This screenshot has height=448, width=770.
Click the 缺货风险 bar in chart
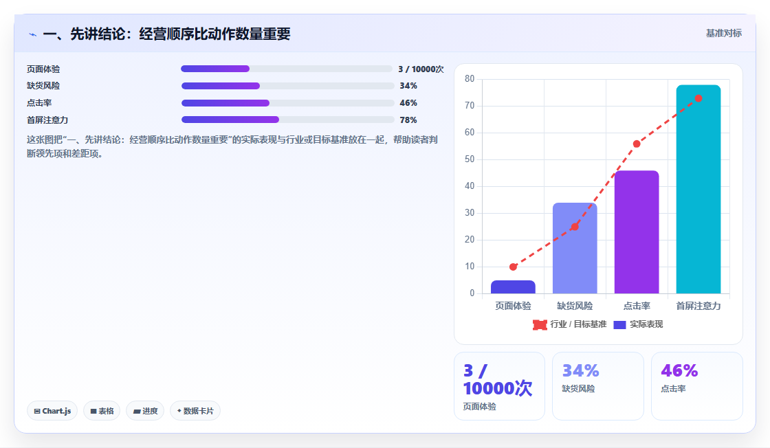tap(575, 248)
